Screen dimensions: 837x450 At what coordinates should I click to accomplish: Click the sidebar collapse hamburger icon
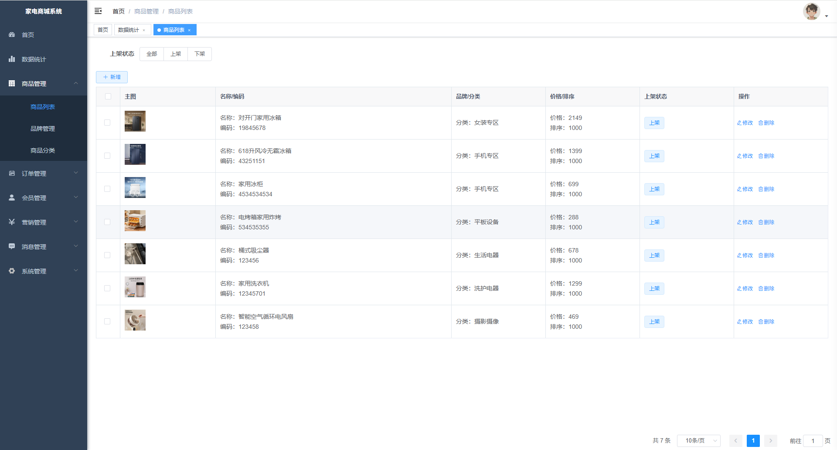(x=98, y=11)
